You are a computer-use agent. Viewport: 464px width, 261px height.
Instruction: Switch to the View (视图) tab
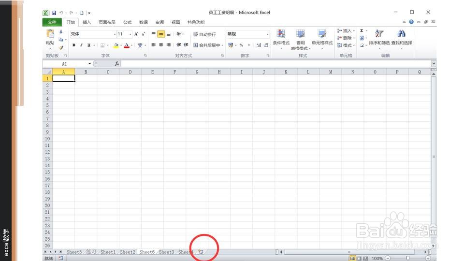[x=175, y=22]
